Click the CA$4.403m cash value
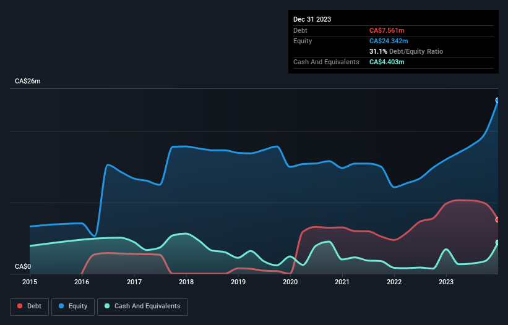 click(387, 62)
